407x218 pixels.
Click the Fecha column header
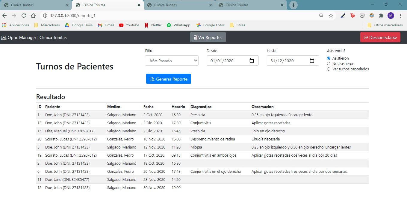(x=149, y=107)
